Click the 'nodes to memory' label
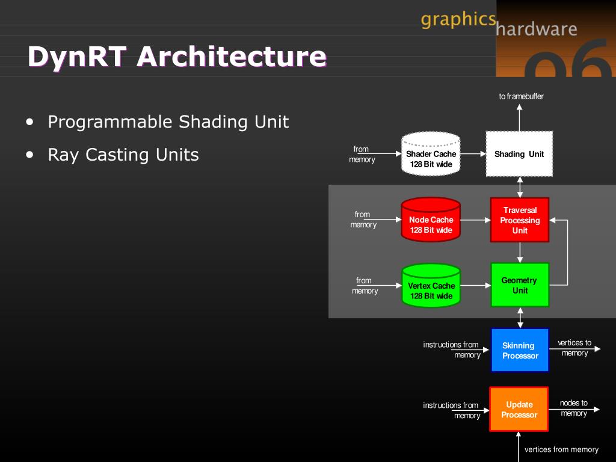Screen dimensions: 616x462 [x=573, y=408]
